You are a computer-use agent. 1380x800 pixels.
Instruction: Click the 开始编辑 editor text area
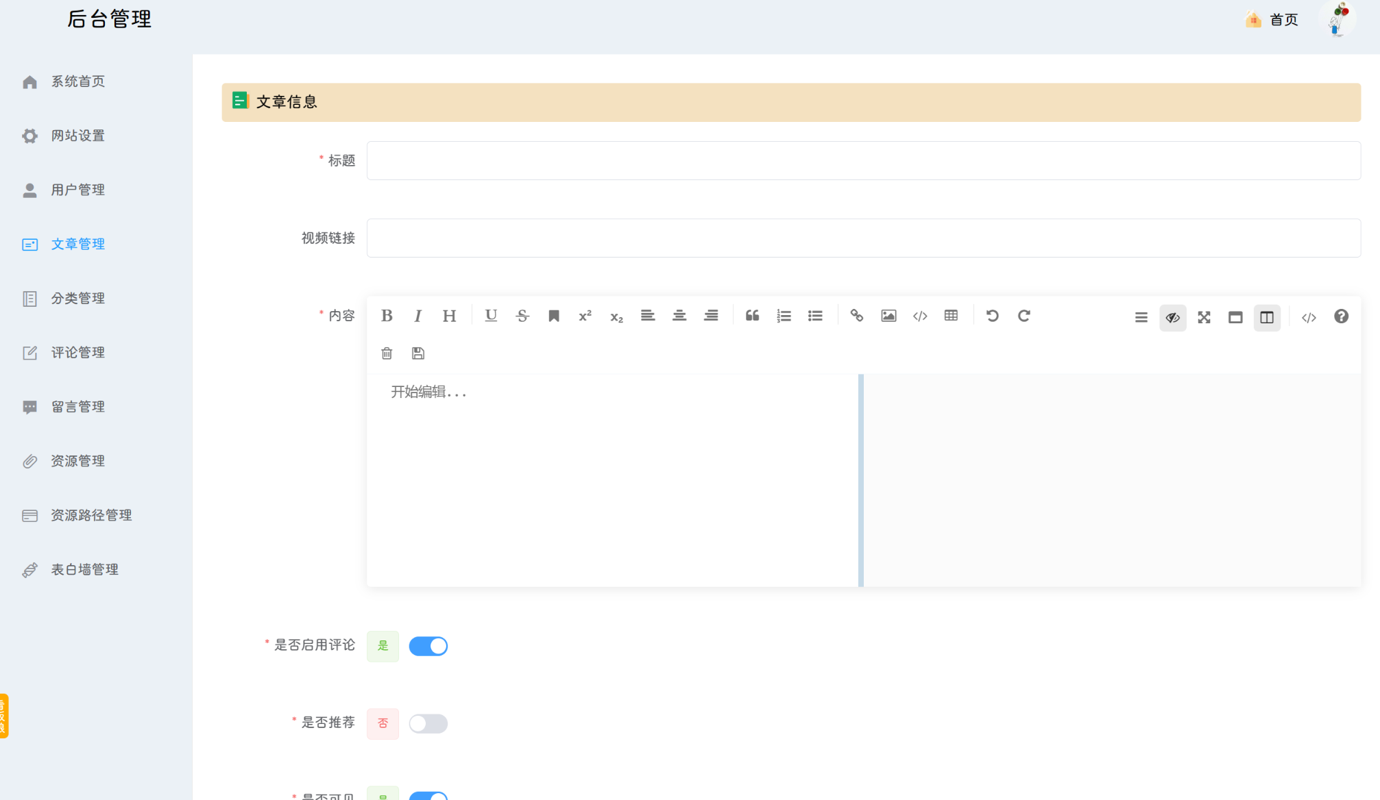coord(612,479)
